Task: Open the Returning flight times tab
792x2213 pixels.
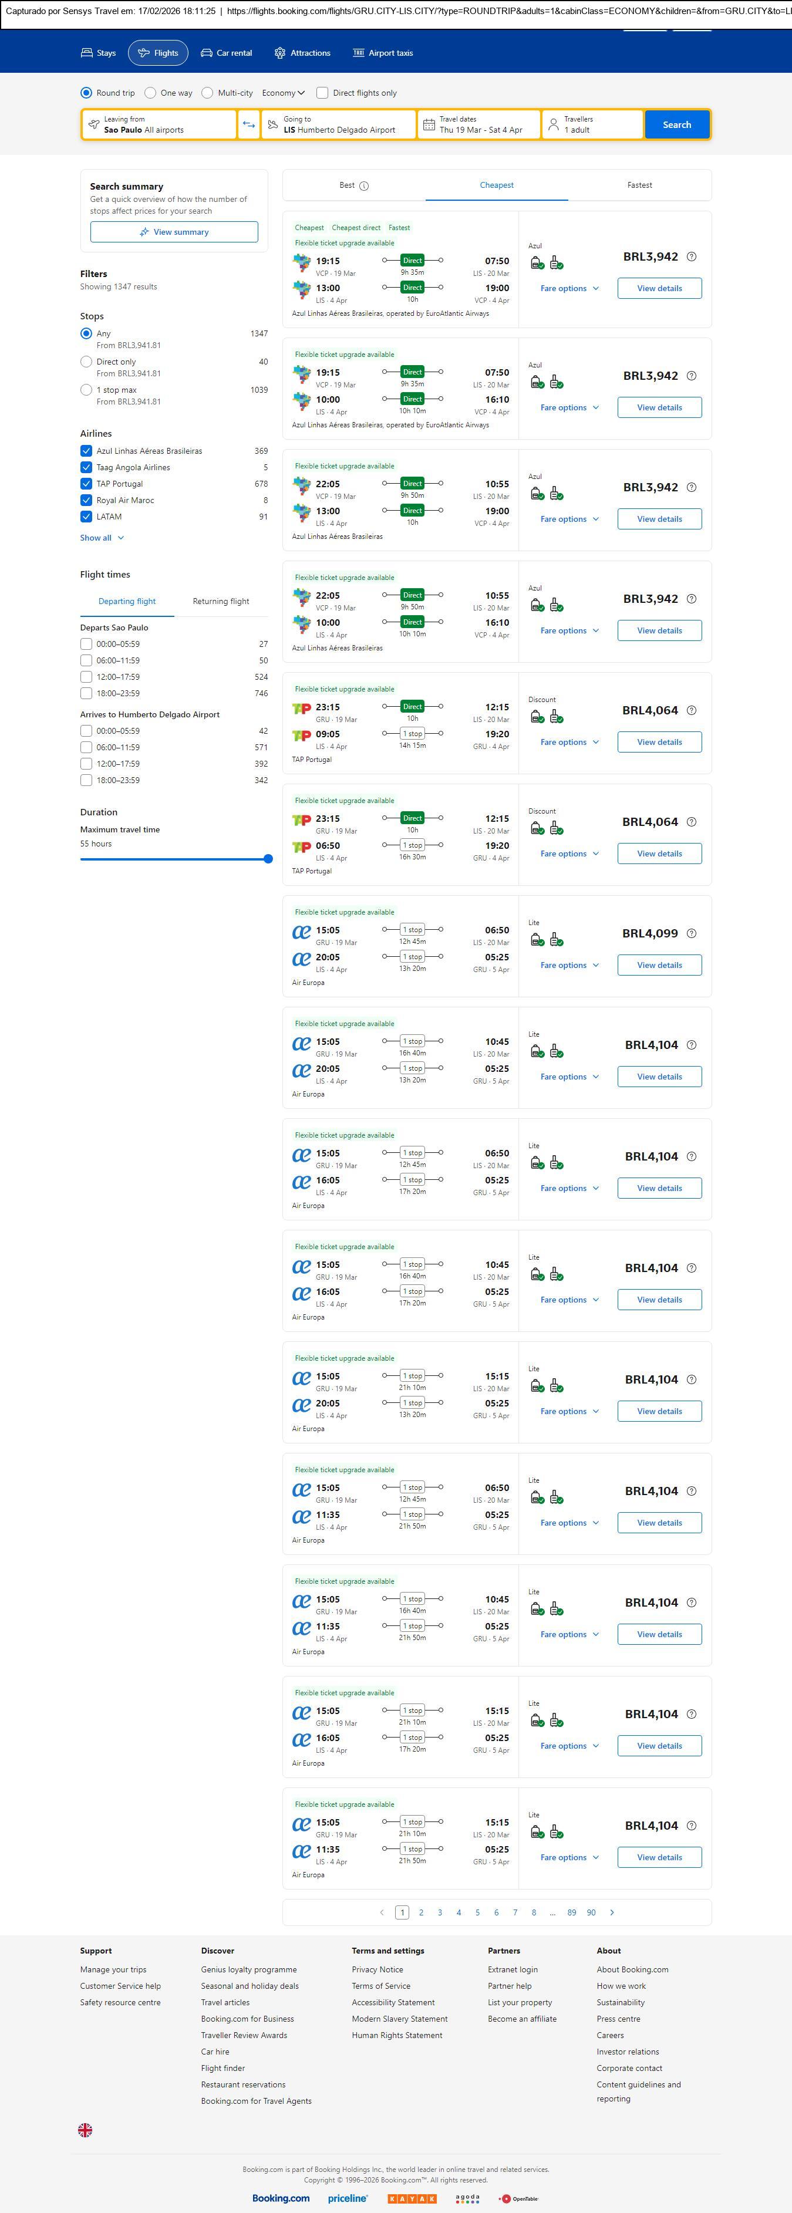Action: click(x=221, y=601)
